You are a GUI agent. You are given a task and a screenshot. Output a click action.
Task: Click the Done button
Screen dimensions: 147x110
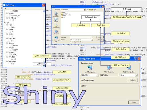pos(134,102)
